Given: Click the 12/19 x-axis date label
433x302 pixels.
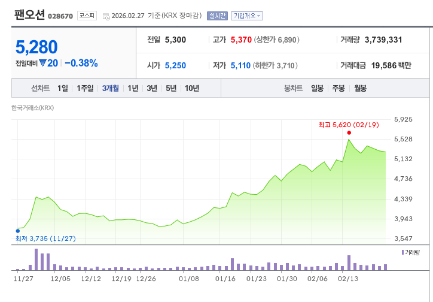Looking at the screenshot, I should (121, 279).
